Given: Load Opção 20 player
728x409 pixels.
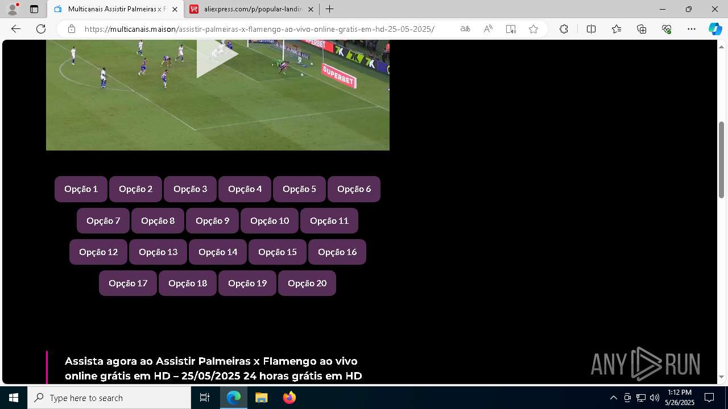Looking at the screenshot, I should point(307,283).
